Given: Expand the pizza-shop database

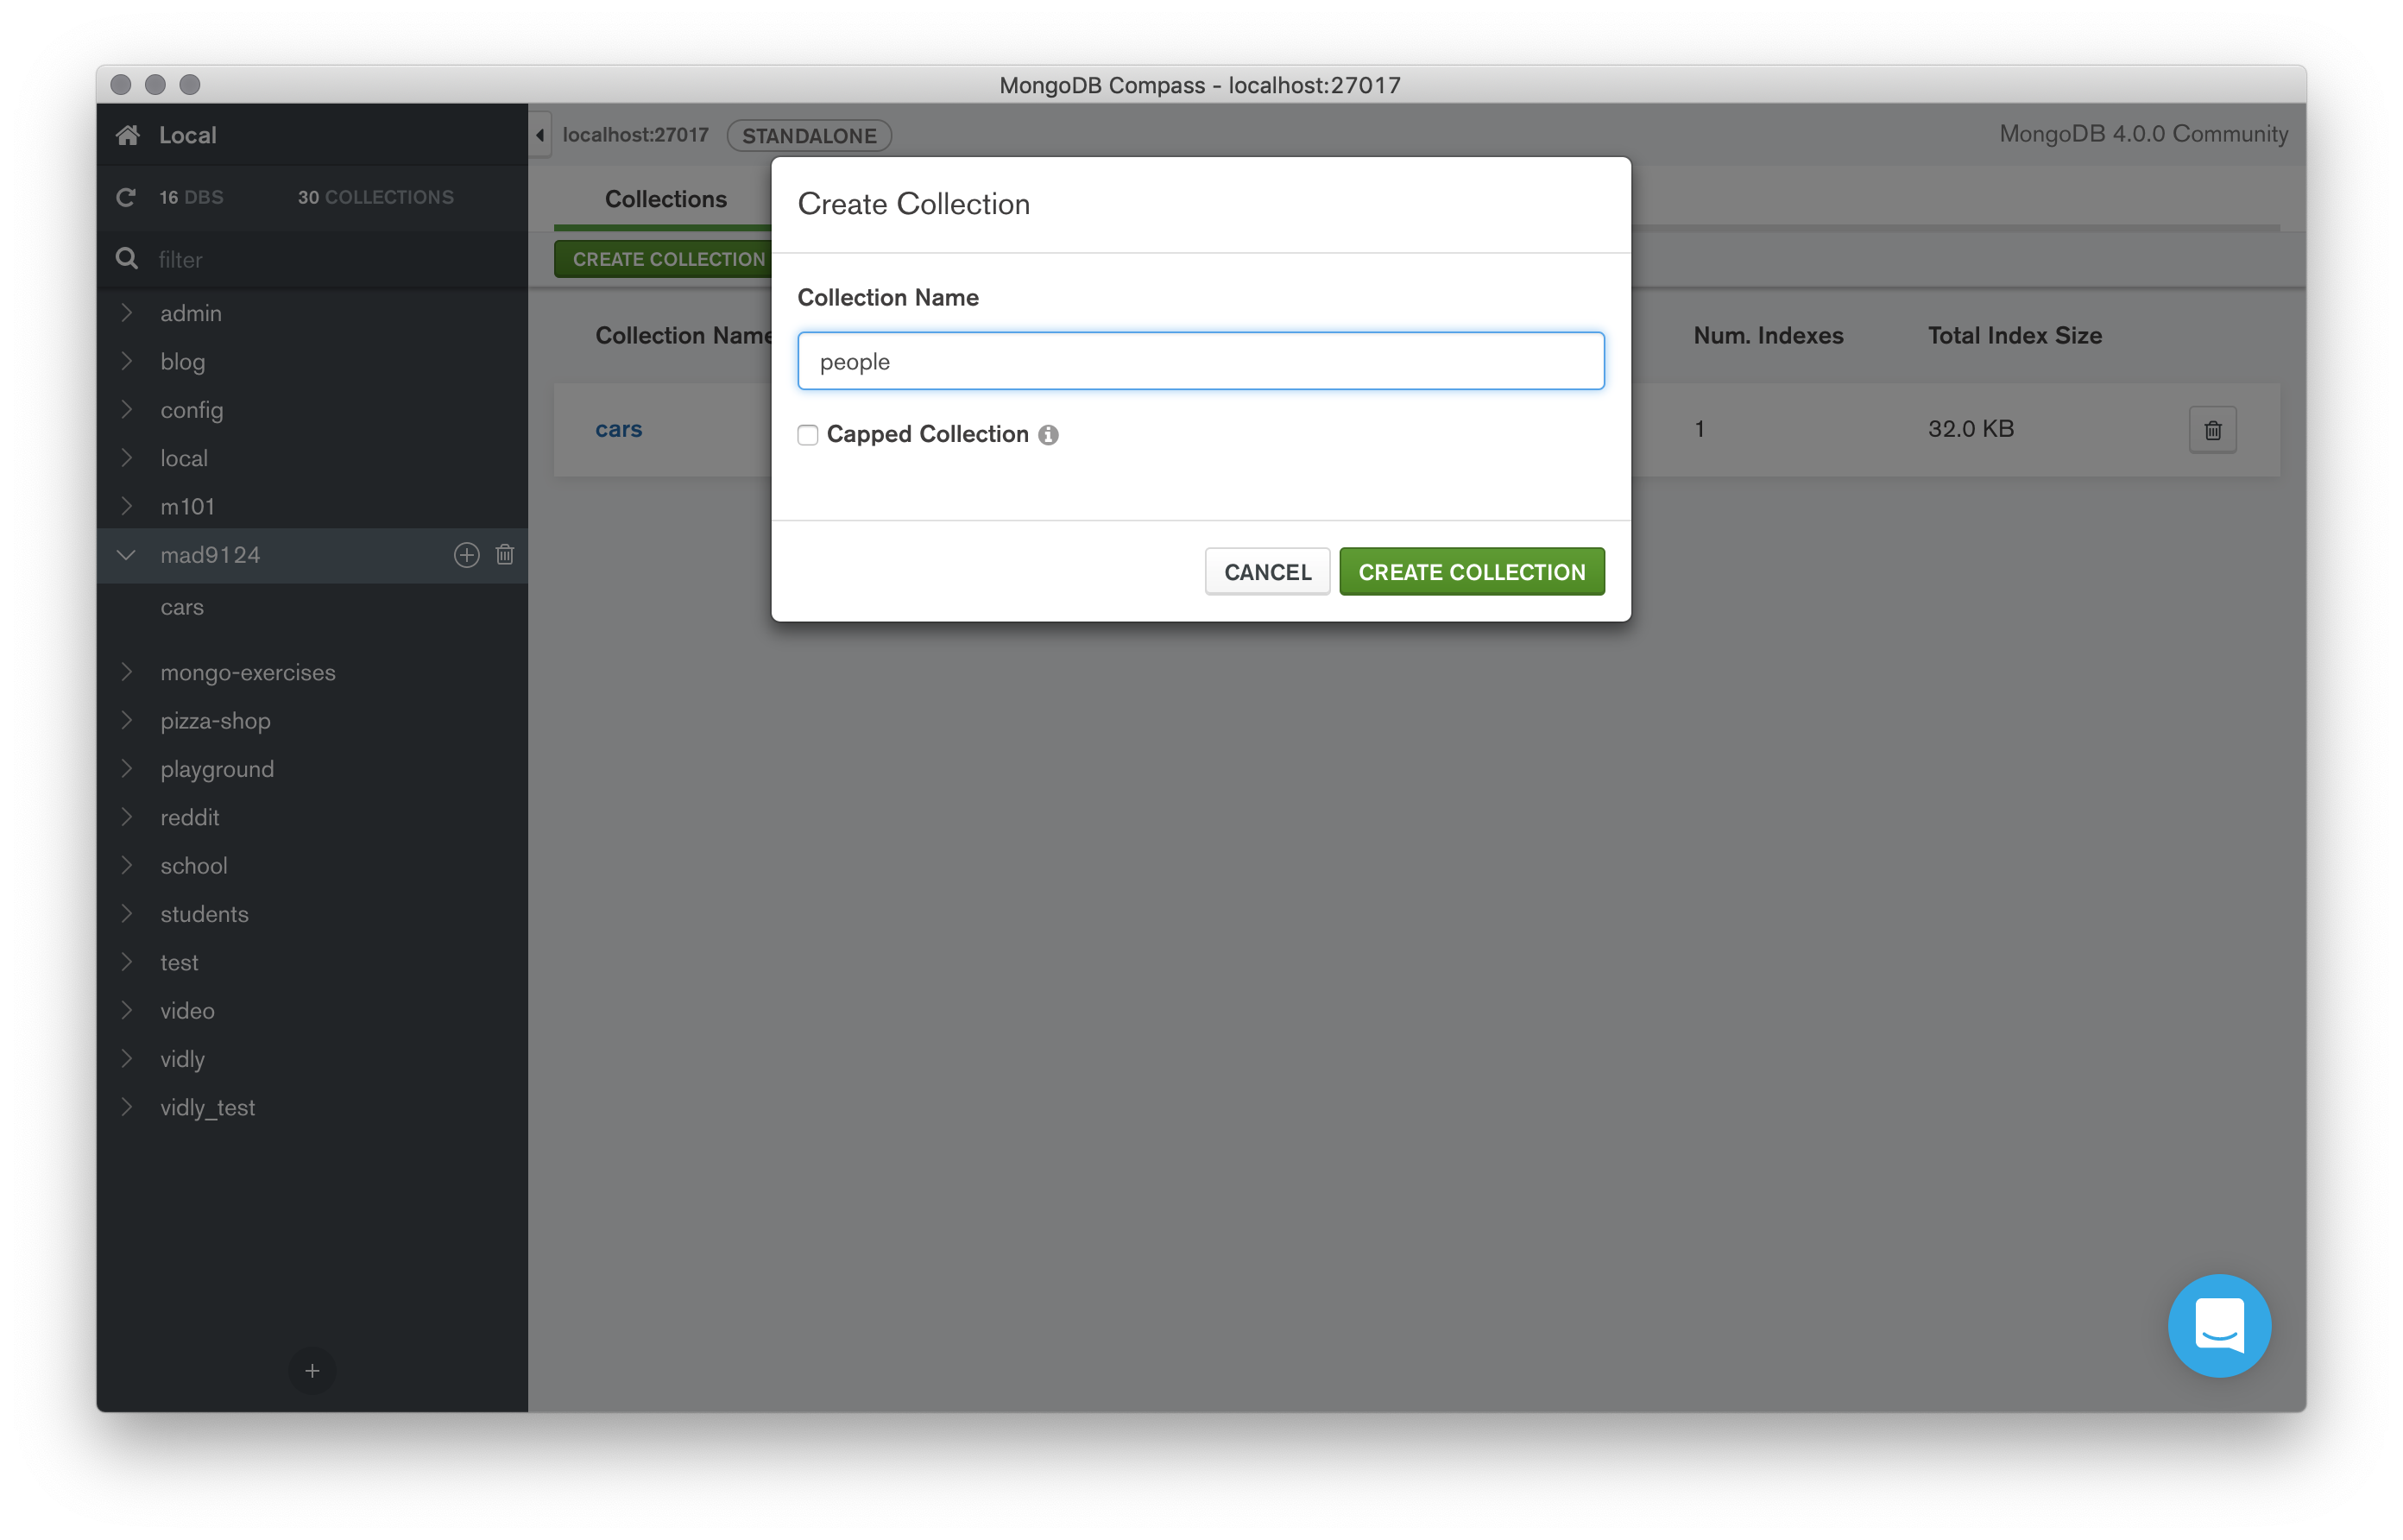Looking at the screenshot, I should 126,720.
